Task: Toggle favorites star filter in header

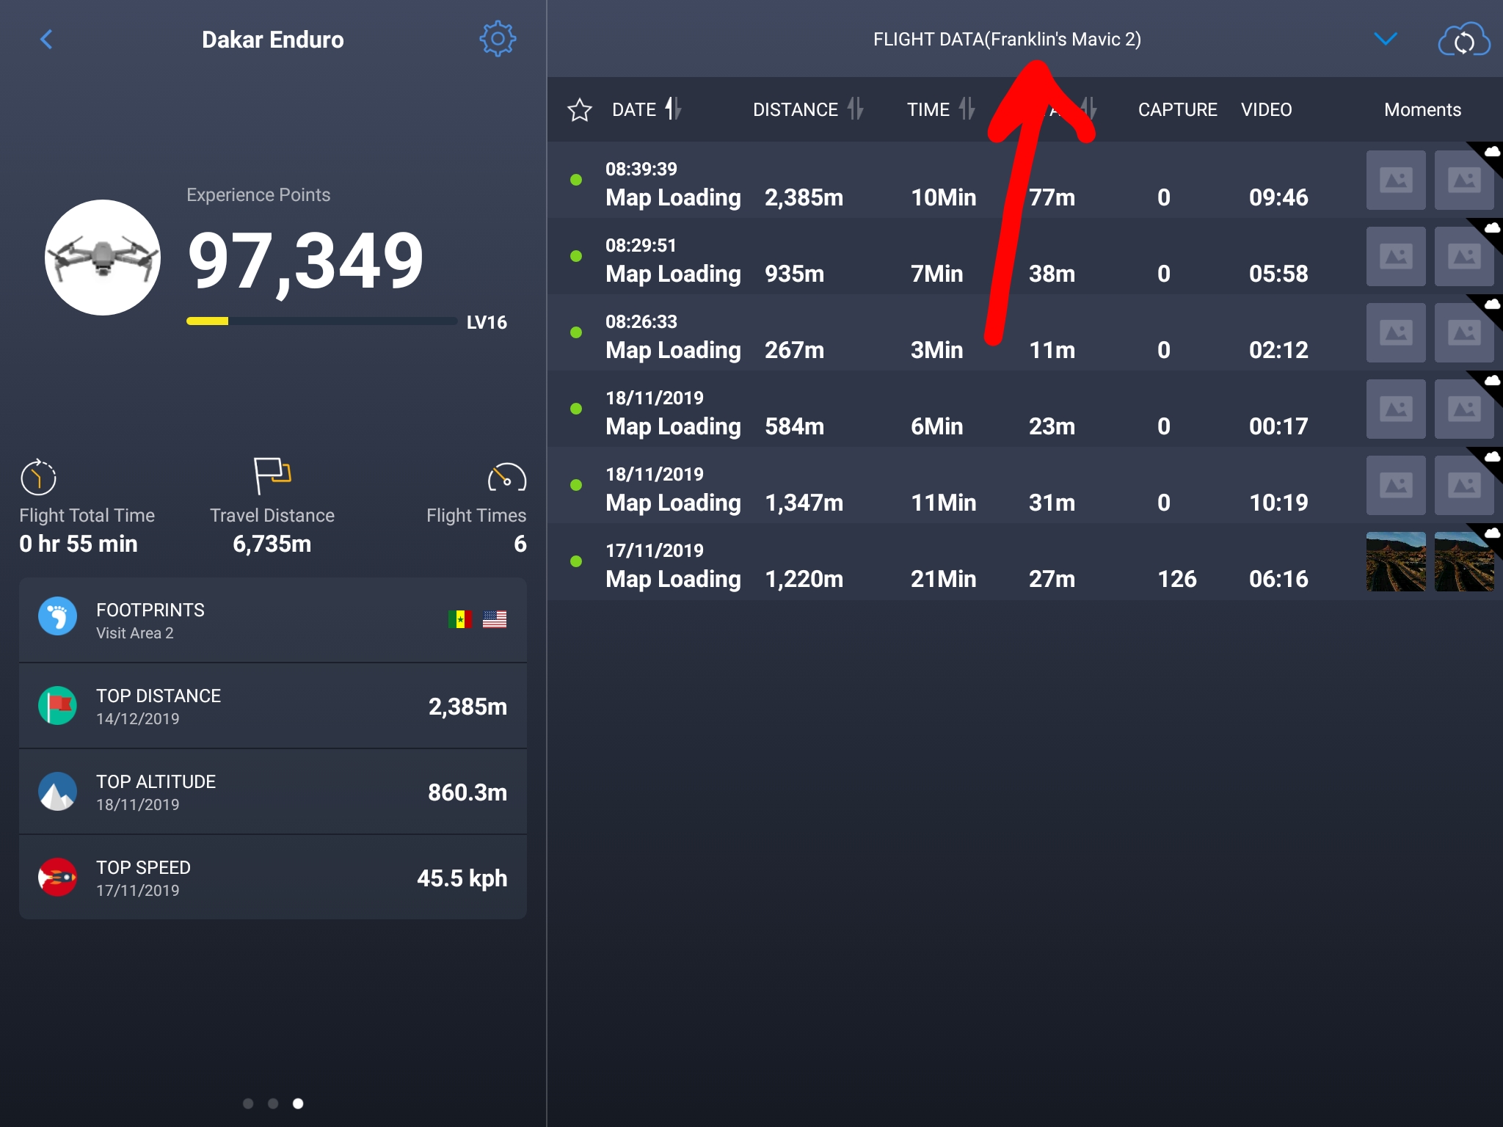Action: (x=579, y=110)
